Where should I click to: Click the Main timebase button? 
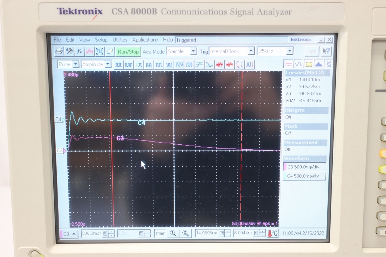point(161,233)
